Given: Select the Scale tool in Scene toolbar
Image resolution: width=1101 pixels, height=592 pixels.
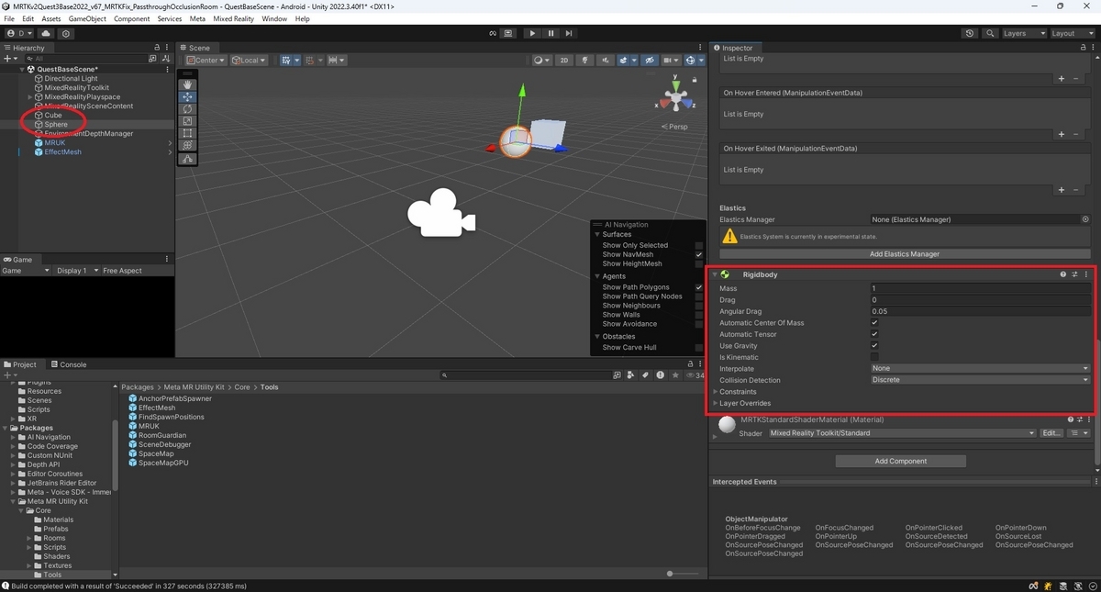Looking at the screenshot, I should [x=187, y=121].
